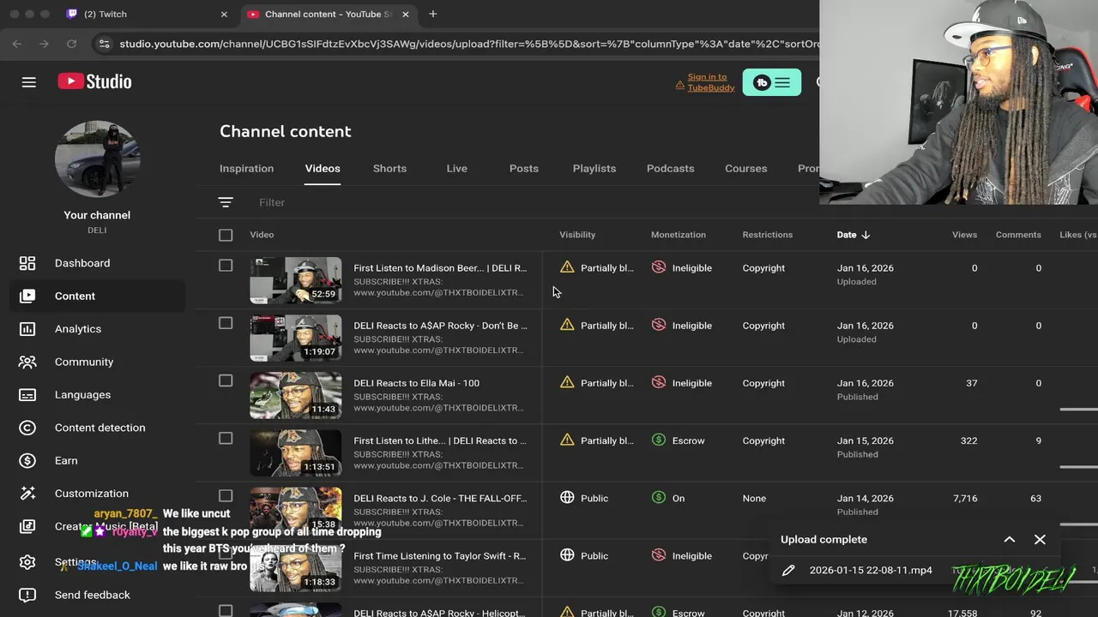Image resolution: width=1098 pixels, height=617 pixels.
Task: Click the YouTube Studio logo
Action: point(94,81)
